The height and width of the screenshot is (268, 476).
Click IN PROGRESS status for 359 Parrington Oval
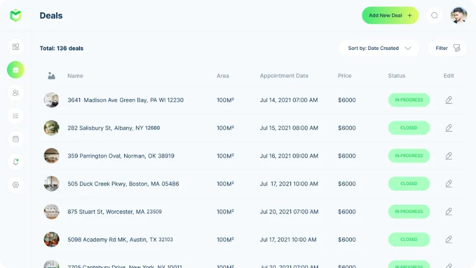pos(409,156)
